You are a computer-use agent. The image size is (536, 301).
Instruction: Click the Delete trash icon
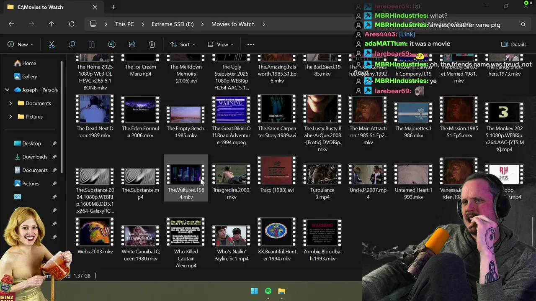[x=152, y=44]
